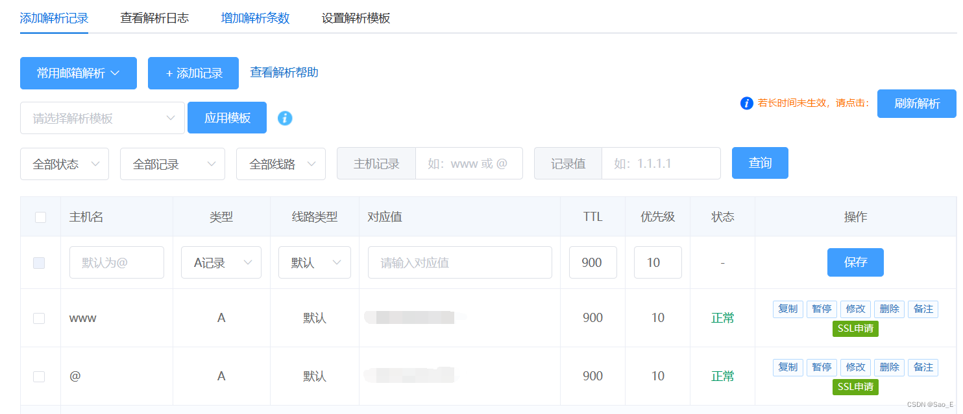Open the 请选择解析模板 selector

[102, 118]
